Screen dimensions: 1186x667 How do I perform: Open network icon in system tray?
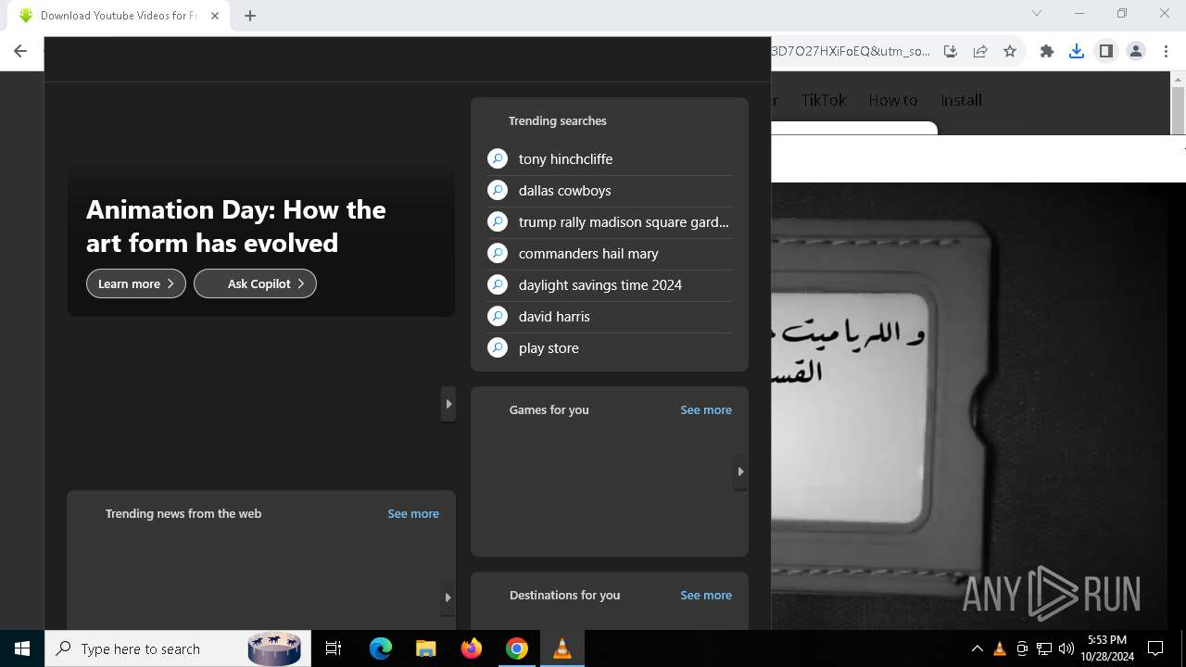pos(1044,648)
